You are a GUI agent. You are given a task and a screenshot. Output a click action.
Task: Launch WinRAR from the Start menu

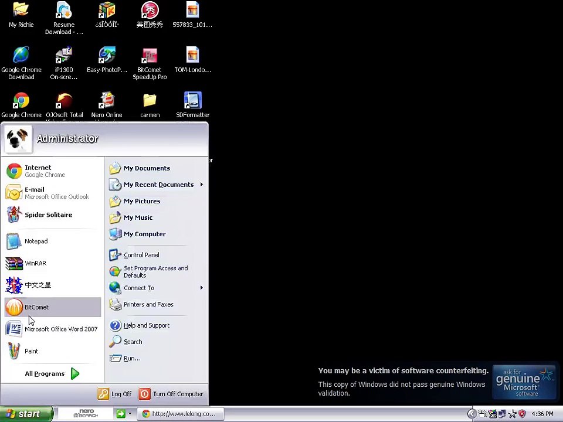pyautogui.click(x=53, y=263)
